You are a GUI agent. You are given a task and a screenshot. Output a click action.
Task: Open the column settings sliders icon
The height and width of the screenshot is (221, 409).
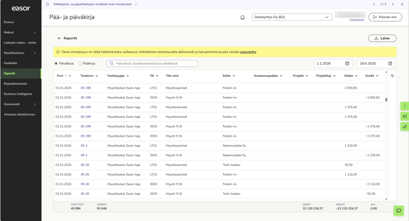[392, 76]
